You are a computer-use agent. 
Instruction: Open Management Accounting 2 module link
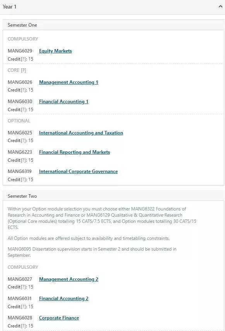(x=68, y=279)
